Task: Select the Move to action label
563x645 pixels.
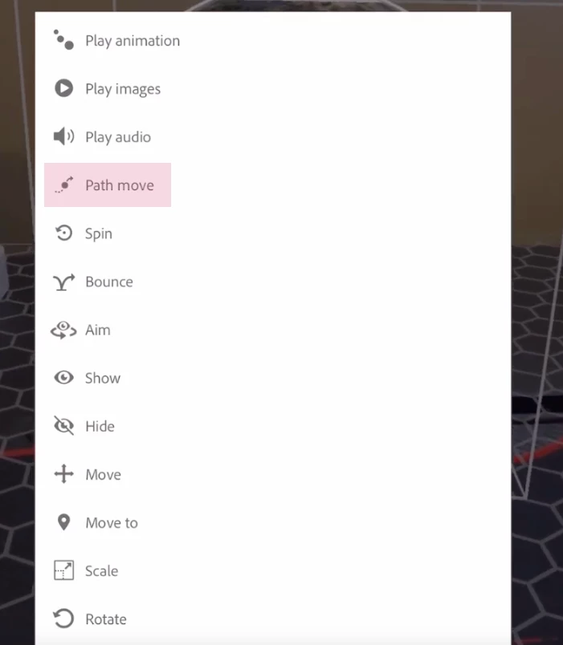Action: point(112,523)
